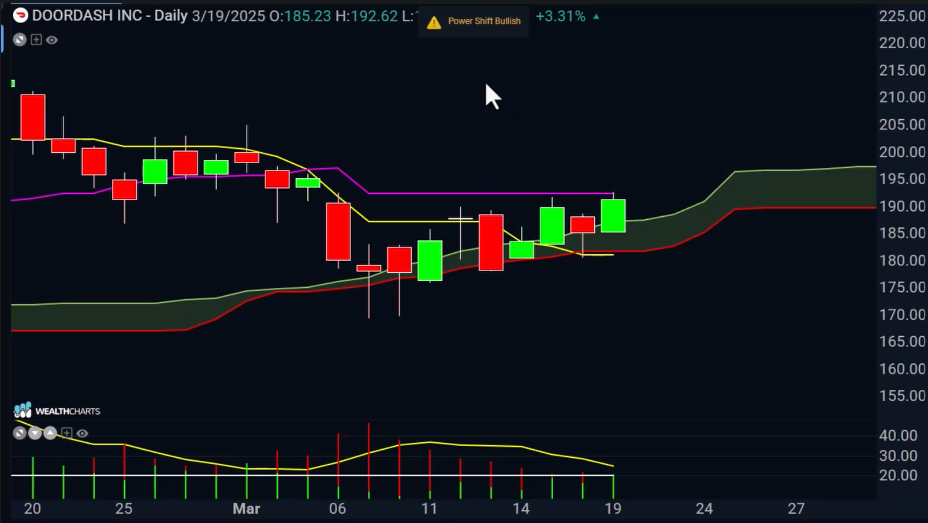Click the 175.00 price axis label
The height and width of the screenshot is (523, 928).
(x=902, y=287)
